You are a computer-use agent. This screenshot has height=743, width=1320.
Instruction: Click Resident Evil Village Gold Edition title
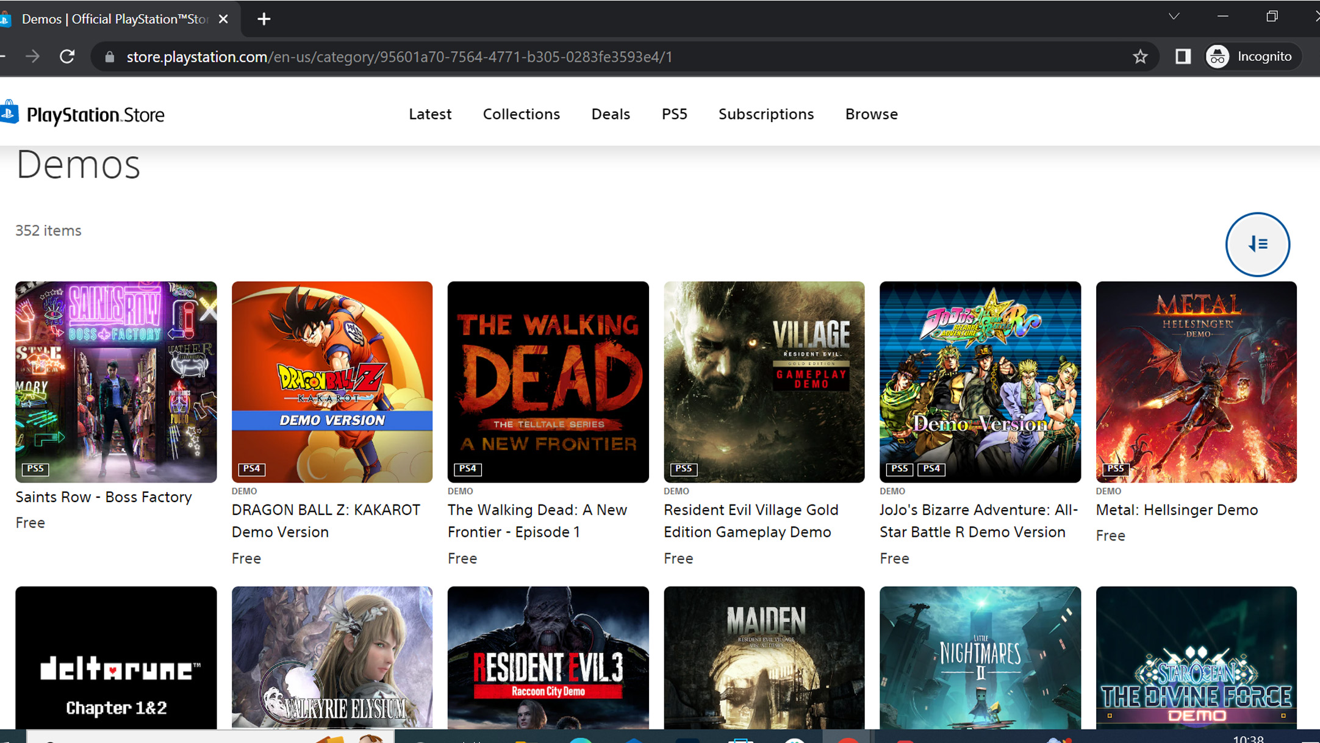(751, 521)
